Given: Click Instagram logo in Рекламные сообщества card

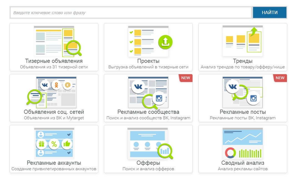Looking at the screenshot, I should pos(159,98).
